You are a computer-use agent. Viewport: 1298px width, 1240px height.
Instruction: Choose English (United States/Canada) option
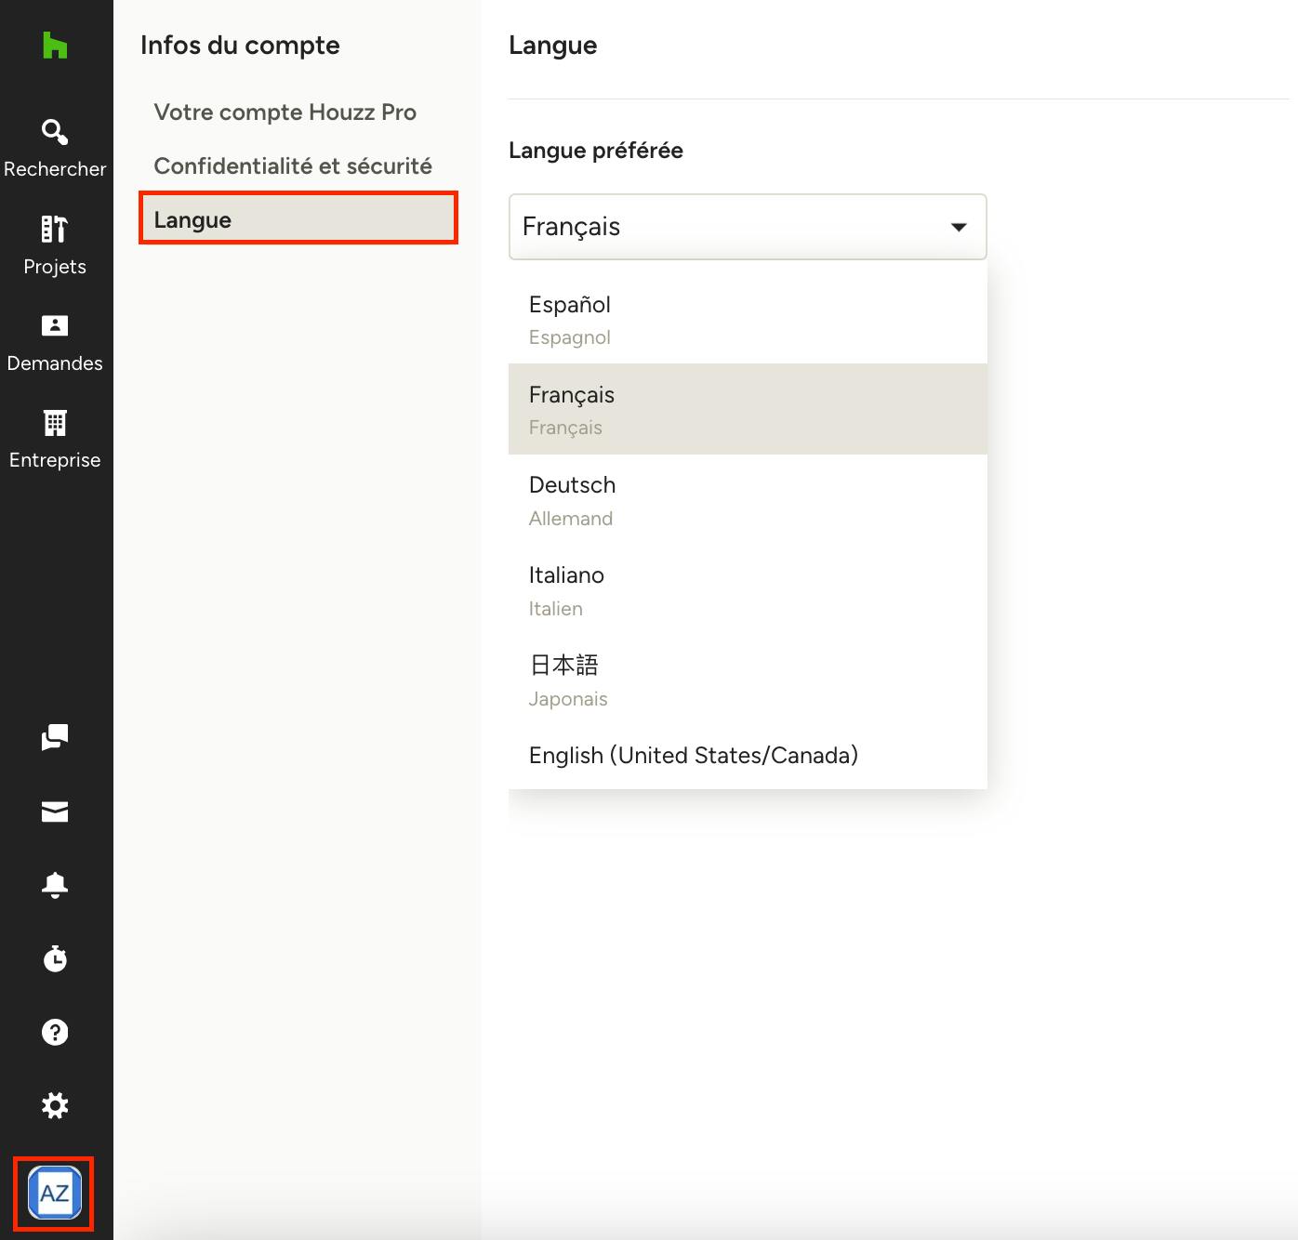[x=748, y=756]
